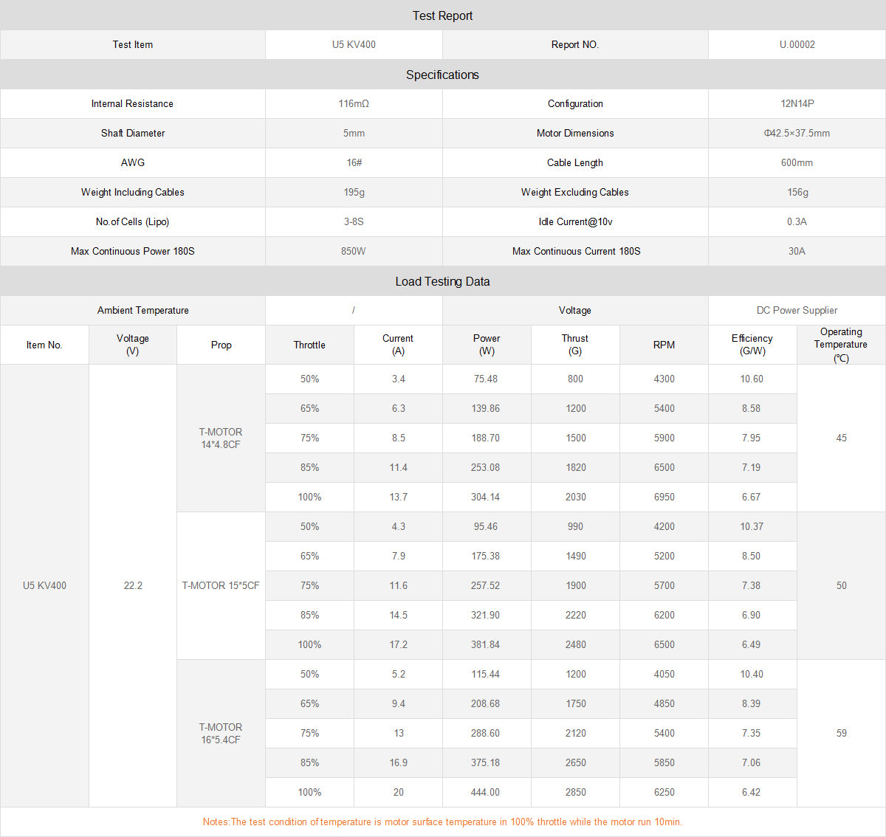Viewport: 886px width, 837px height.
Task: Select number of cells value '3-8S'
Action: coord(354,221)
